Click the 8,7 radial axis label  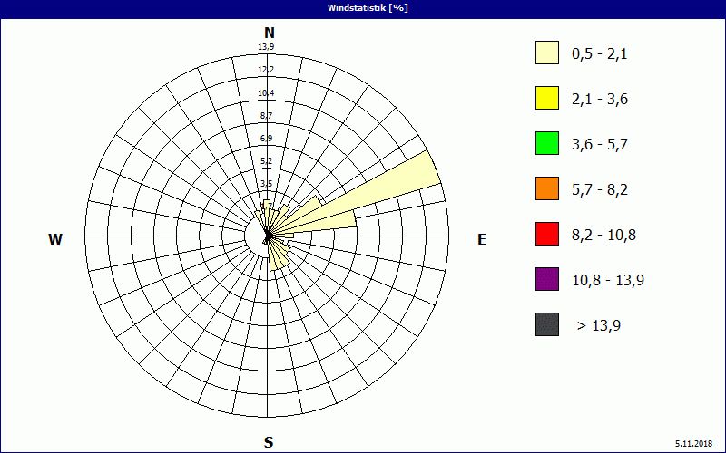click(x=266, y=116)
